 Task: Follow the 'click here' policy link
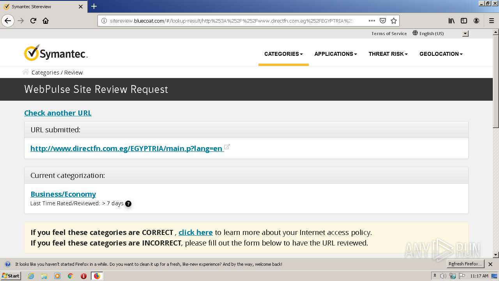(x=196, y=232)
